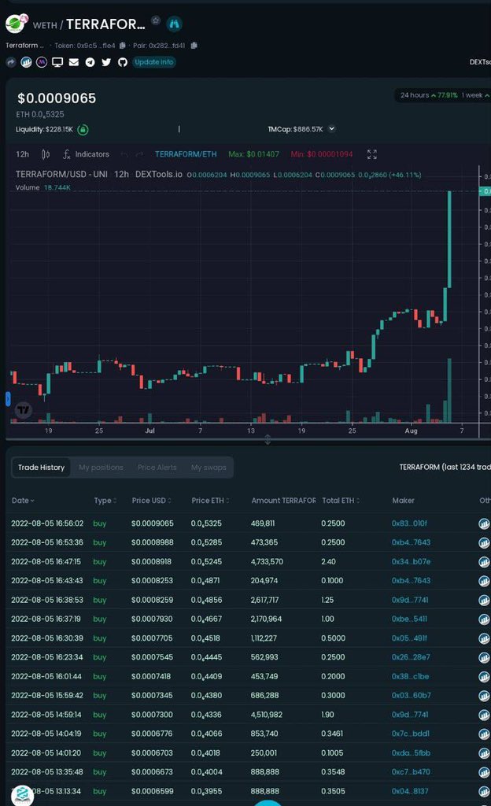The image size is (491, 806).
Task: Open the email envelope icon
Action: 74,62
